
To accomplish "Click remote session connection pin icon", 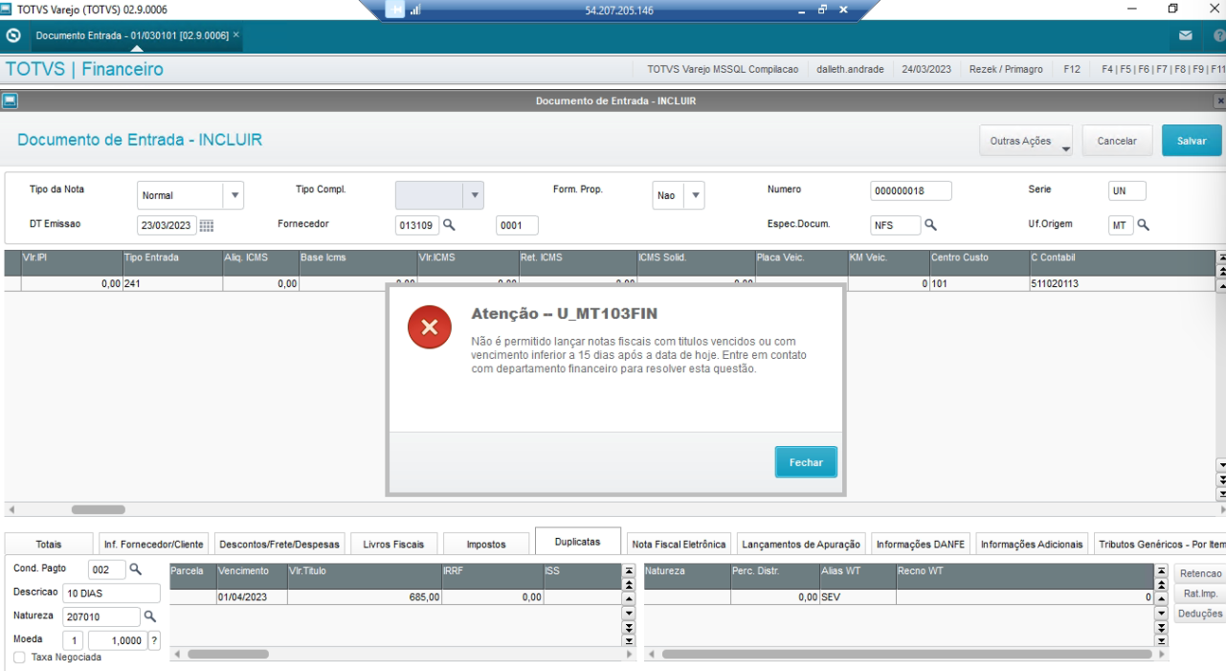I will (394, 10).
